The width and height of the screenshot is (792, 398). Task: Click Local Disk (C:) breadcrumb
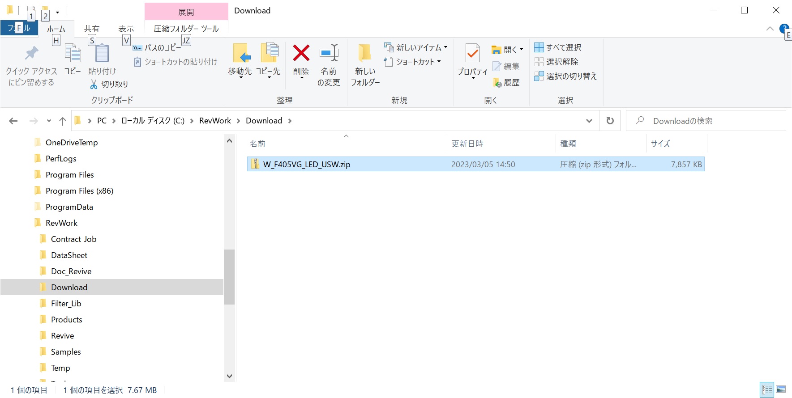(x=153, y=121)
